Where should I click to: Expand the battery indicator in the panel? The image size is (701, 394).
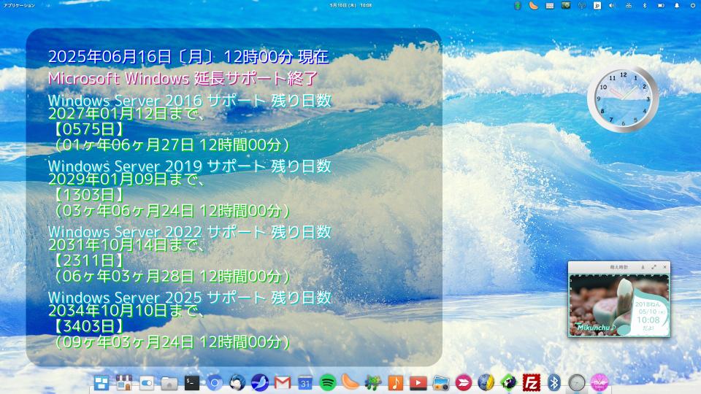660,5
